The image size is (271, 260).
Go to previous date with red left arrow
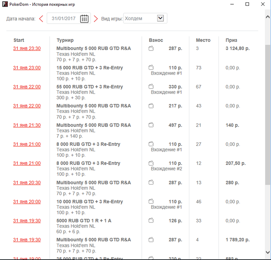[41, 19]
